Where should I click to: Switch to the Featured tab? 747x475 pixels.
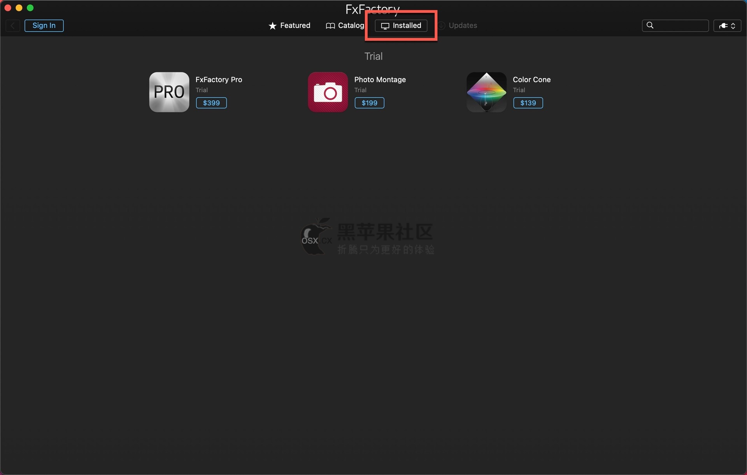(x=289, y=26)
